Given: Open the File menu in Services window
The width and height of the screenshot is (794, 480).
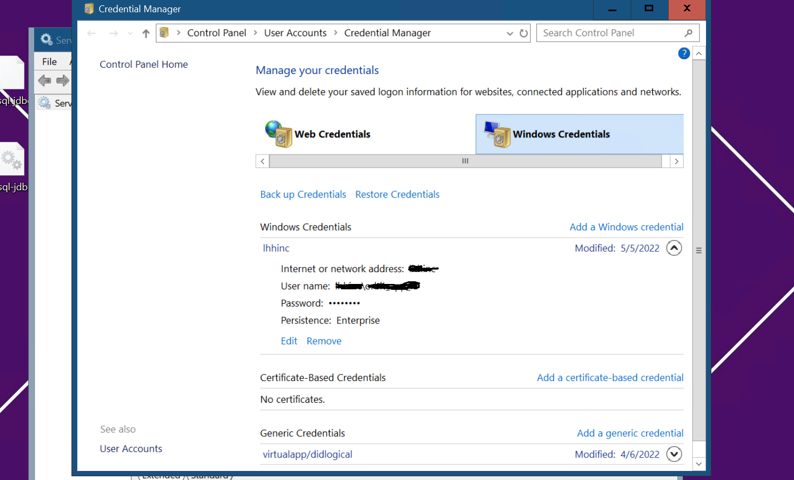Looking at the screenshot, I should (49, 61).
